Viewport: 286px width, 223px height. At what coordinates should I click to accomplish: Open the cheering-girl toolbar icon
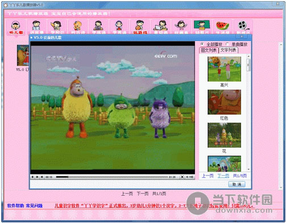coord(181,27)
